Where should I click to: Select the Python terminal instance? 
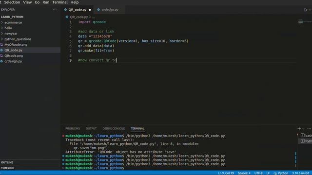point(306,141)
